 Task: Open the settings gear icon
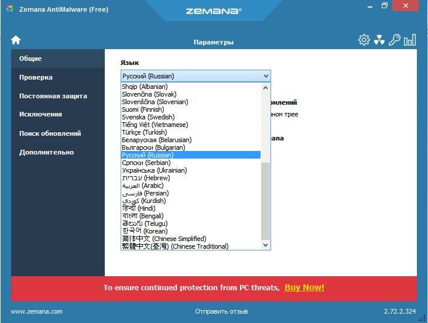[364, 40]
